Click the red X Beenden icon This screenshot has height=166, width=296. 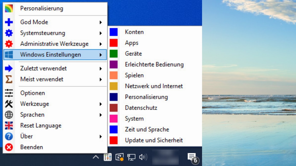pyautogui.click(x=9, y=147)
